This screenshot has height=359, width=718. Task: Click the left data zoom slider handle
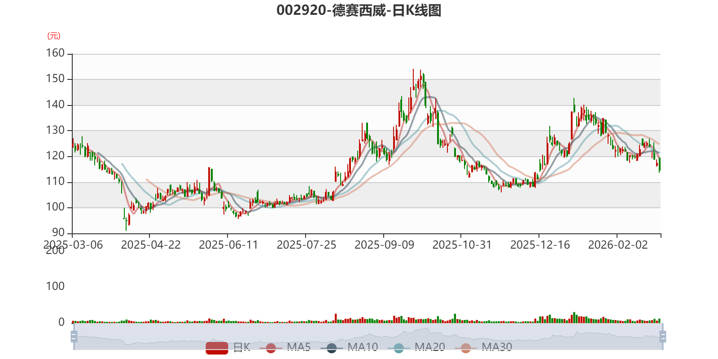coord(74,337)
